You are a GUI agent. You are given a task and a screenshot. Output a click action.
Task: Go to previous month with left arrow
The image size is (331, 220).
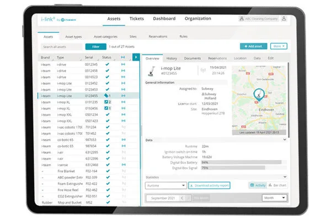[x=182, y=198]
